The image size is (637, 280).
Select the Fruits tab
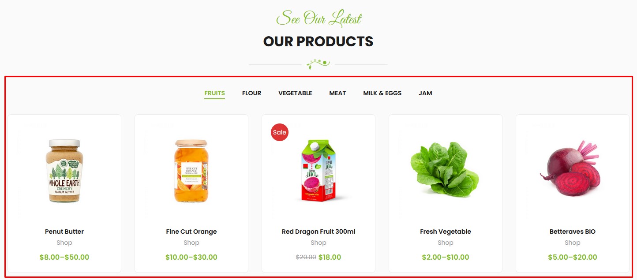214,93
